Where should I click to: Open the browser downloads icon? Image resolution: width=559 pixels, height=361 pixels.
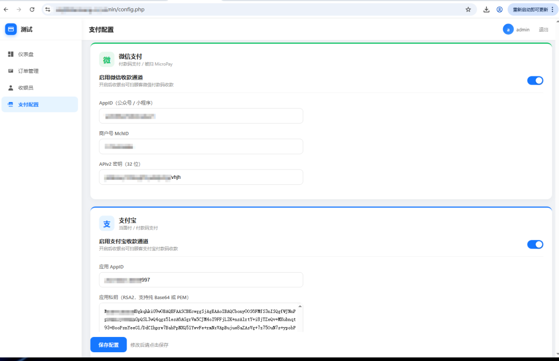click(486, 10)
